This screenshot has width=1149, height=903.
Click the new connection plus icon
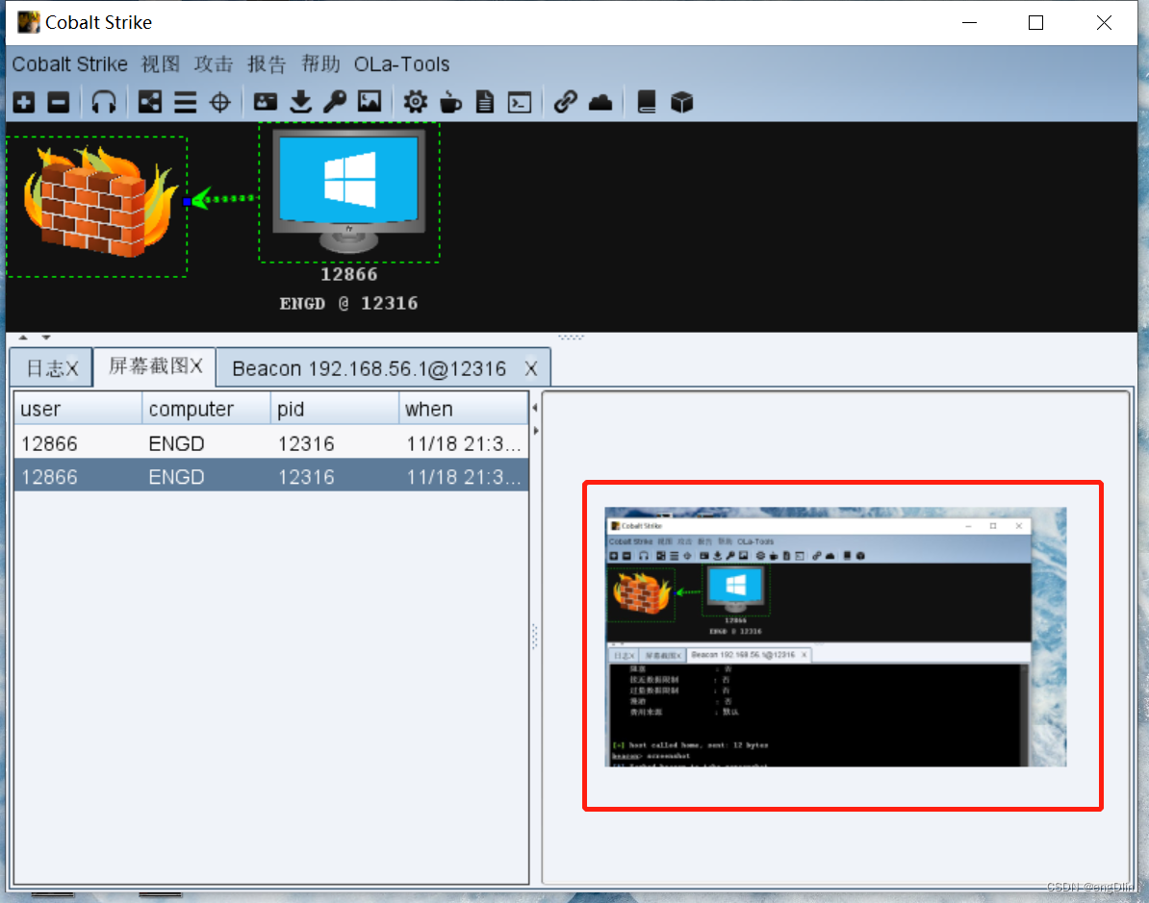tap(24, 103)
